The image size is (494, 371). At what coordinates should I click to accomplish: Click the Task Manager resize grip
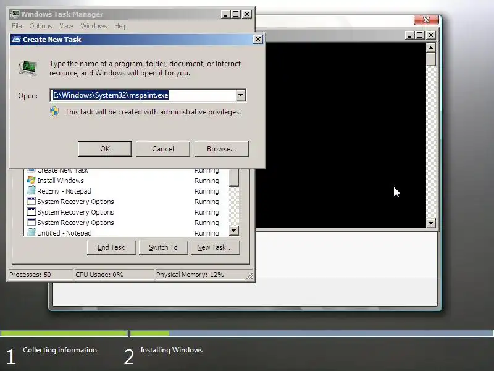click(x=249, y=276)
